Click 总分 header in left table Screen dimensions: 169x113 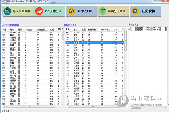[52, 29]
